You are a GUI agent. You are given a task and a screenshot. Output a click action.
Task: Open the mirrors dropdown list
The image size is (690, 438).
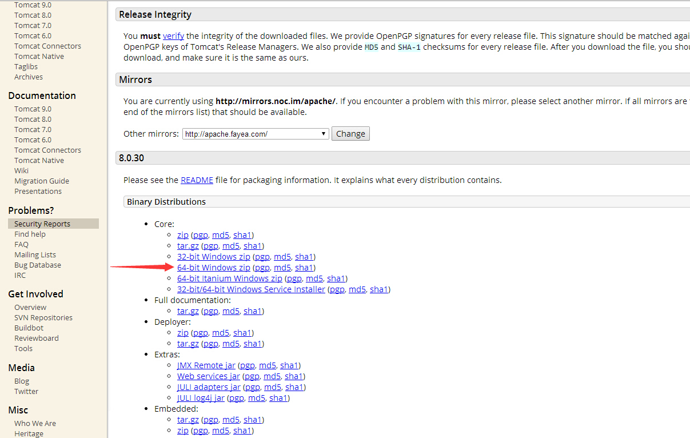tap(256, 134)
